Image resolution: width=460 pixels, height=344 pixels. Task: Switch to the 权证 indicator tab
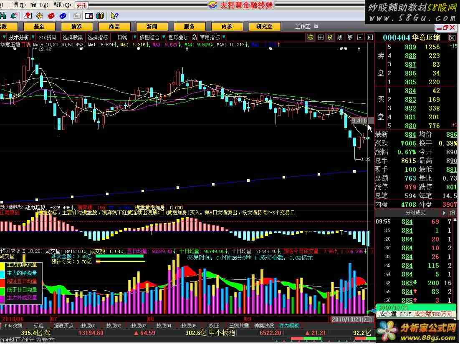point(214,325)
